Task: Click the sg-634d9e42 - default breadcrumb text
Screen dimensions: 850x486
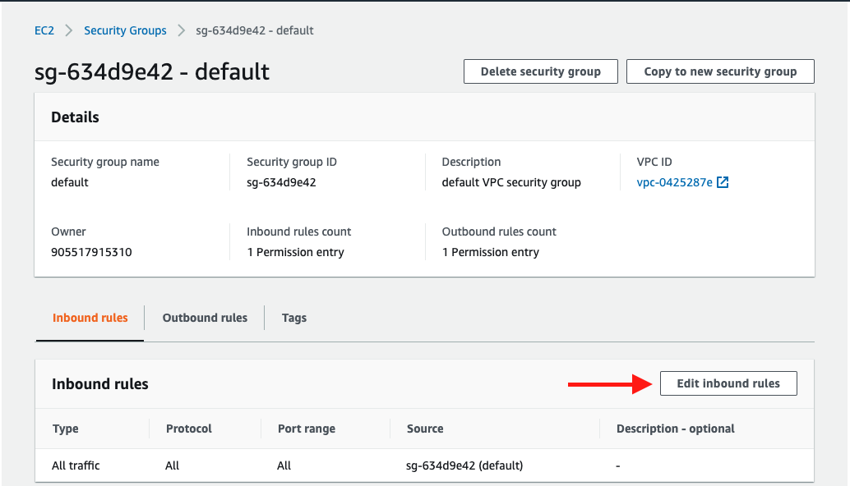Action: [x=255, y=31]
